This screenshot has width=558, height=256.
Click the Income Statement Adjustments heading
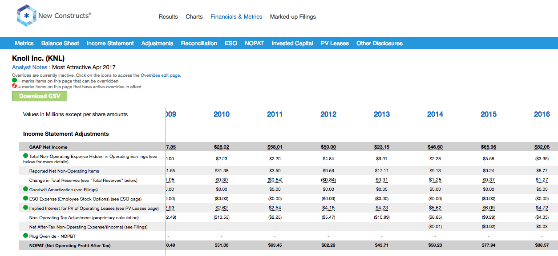point(66,134)
